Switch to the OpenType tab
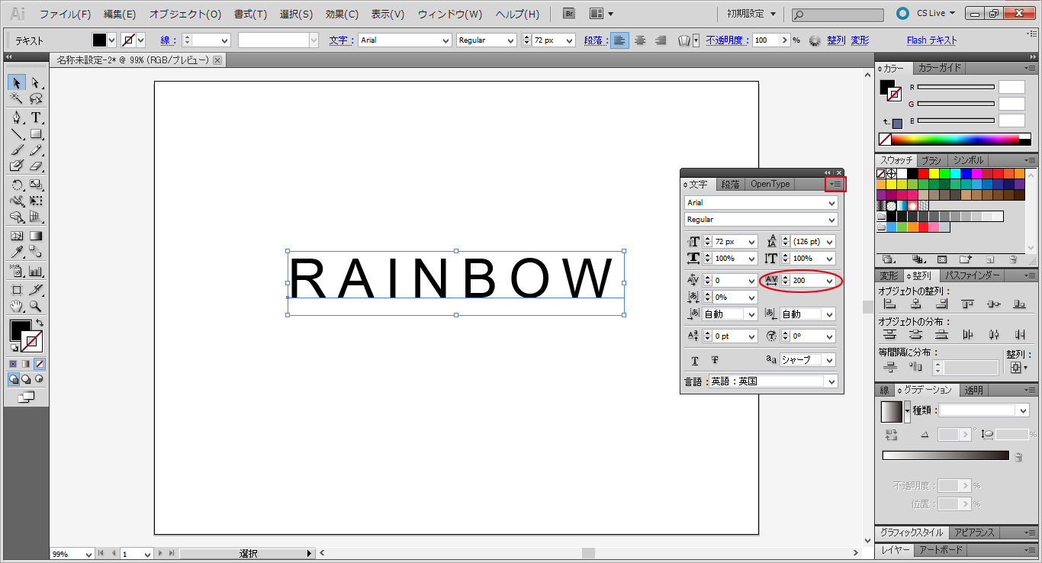Viewport: 1042px width, 563px height. 770,184
